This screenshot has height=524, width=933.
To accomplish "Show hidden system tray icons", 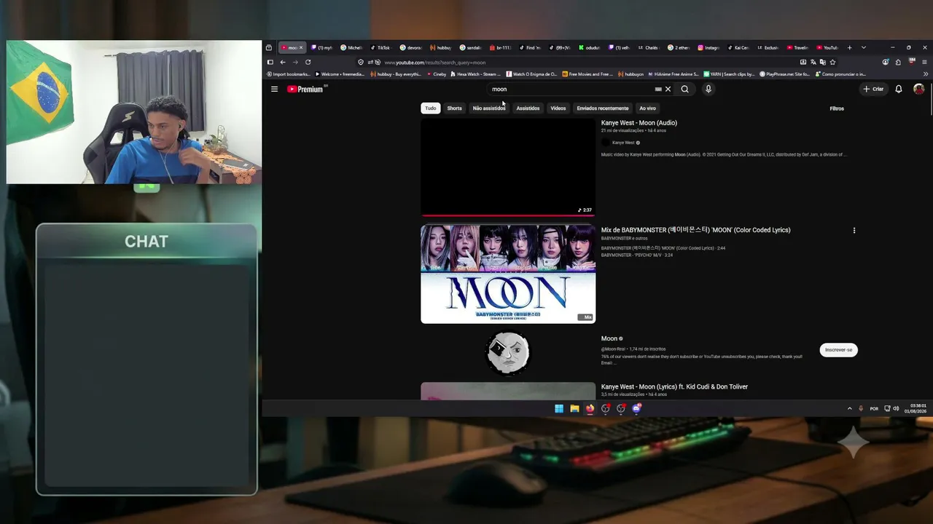I will [x=849, y=408].
